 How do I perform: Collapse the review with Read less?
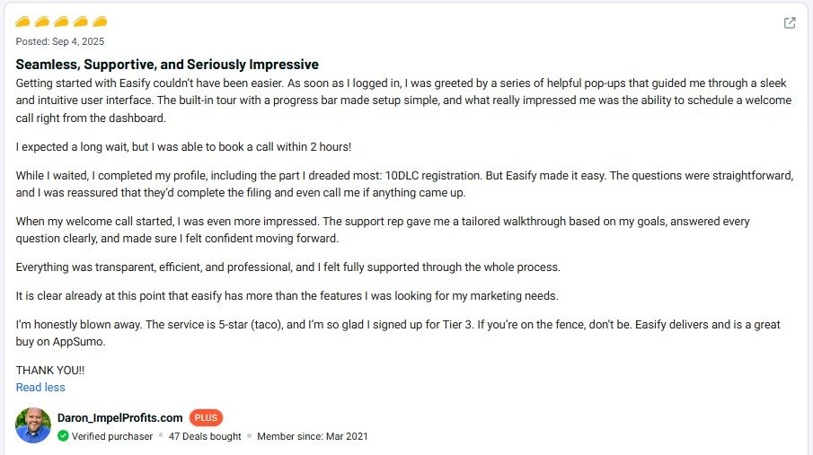[x=40, y=388]
